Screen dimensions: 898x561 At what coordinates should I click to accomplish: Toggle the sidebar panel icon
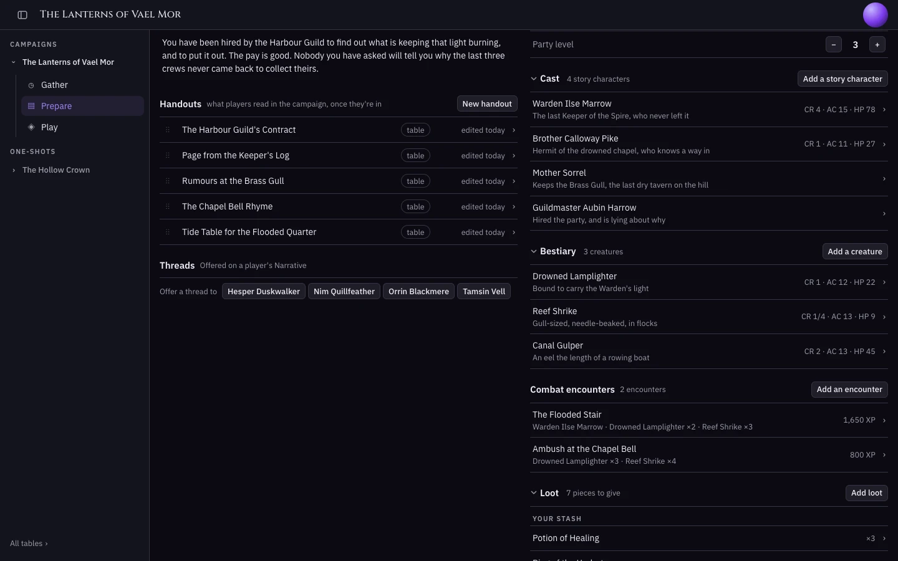22,15
